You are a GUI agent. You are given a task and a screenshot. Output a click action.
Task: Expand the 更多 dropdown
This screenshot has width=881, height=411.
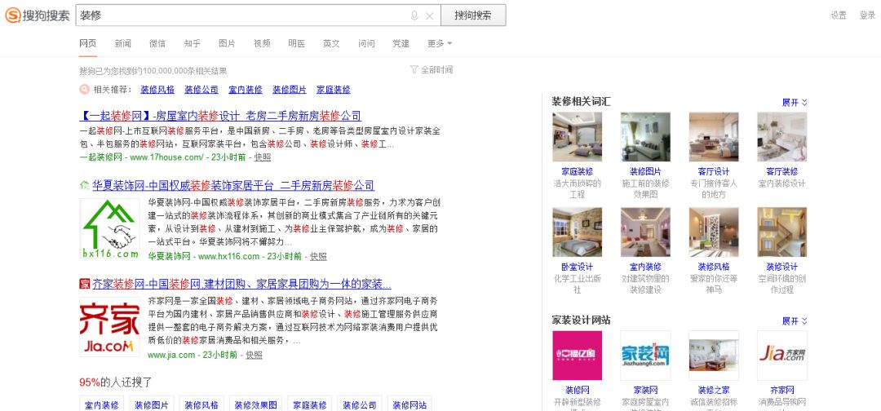point(440,43)
